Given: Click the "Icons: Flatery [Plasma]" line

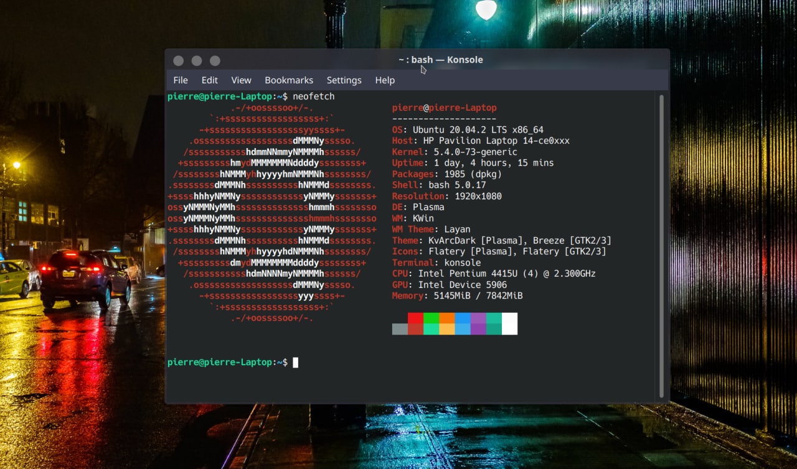Looking at the screenshot, I should point(499,251).
